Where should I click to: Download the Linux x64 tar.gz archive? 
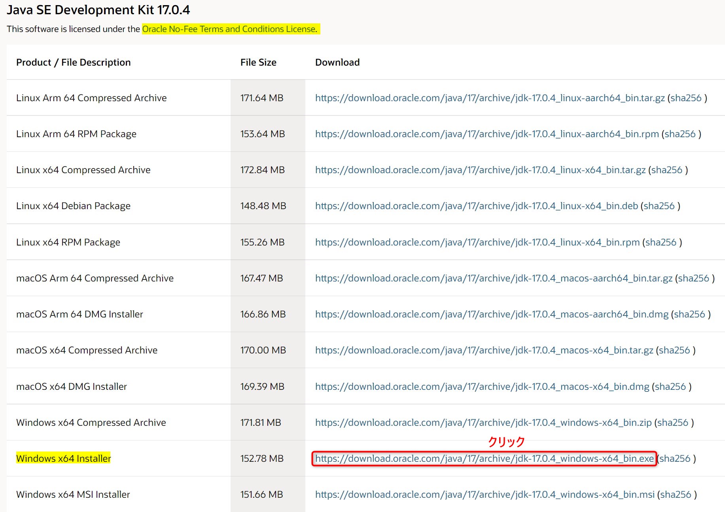pyautogui.click(x=480, y=170)
